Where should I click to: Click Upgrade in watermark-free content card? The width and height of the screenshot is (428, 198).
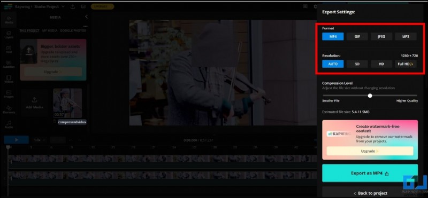coord(370,151)
